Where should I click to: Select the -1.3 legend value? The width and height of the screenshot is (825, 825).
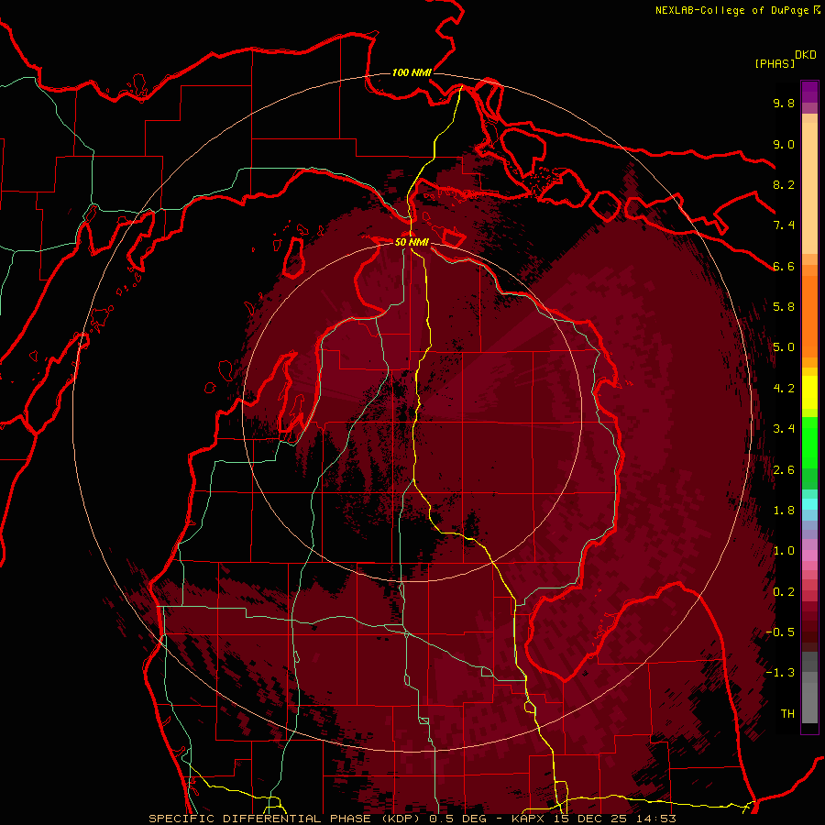tap(780, 673)
